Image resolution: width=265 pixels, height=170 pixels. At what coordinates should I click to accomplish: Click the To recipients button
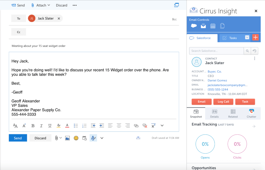tap(19, 18)
